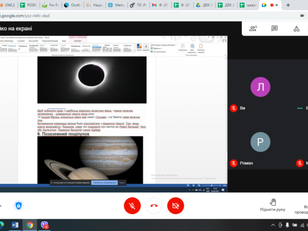Open Chrome from the Windows taskbar

(30, 225)
